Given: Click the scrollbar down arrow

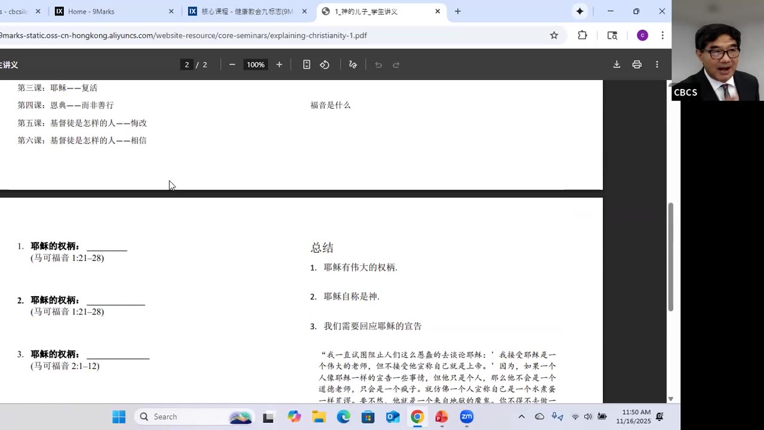Looking at the screenshot, I should [x=670, y=398].
